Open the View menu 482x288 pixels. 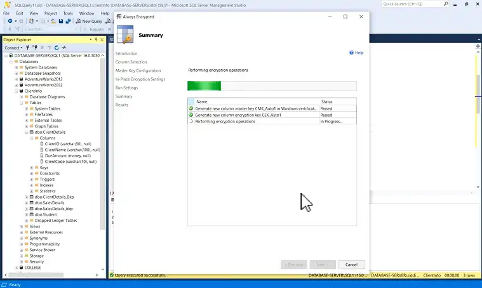coord(34,13)
